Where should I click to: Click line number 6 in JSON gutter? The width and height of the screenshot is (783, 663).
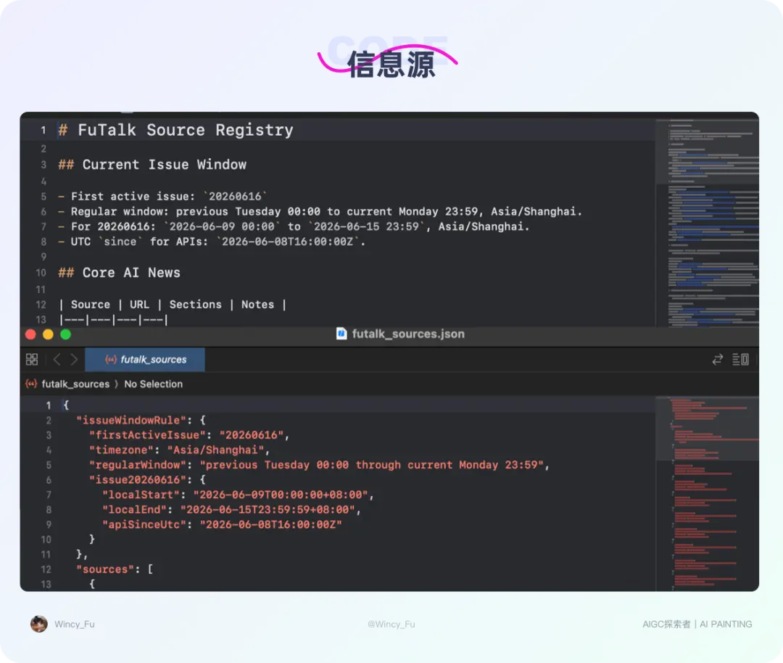tap(49, 480)
